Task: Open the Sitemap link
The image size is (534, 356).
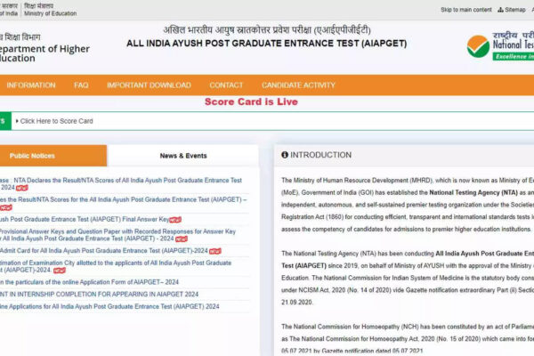Action: click(x=512, y=10)
